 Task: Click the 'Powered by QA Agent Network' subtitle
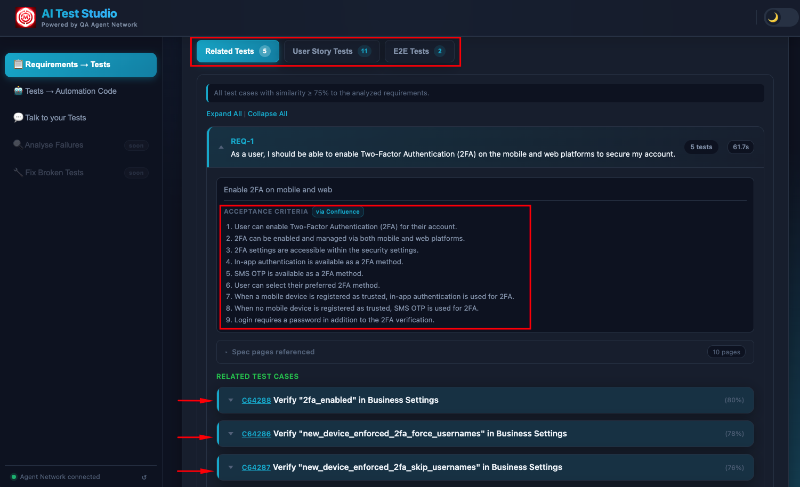point(90,25)
